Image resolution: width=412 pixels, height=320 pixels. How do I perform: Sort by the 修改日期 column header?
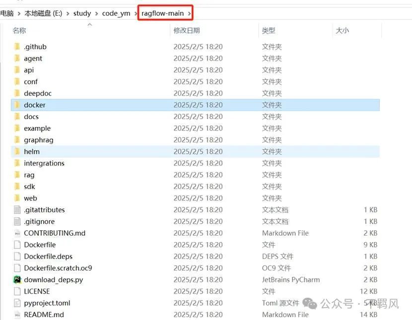click(187, 30)
